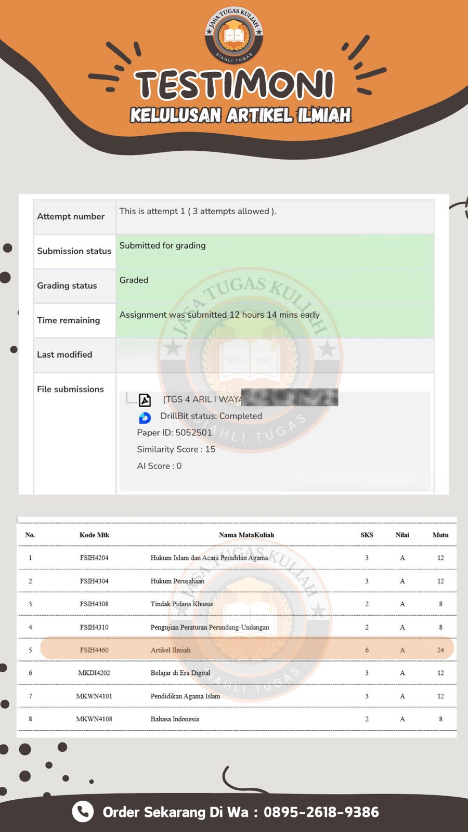Click the Graded status cell
Viewport: 468px width, 832px height.
point(275,285)
